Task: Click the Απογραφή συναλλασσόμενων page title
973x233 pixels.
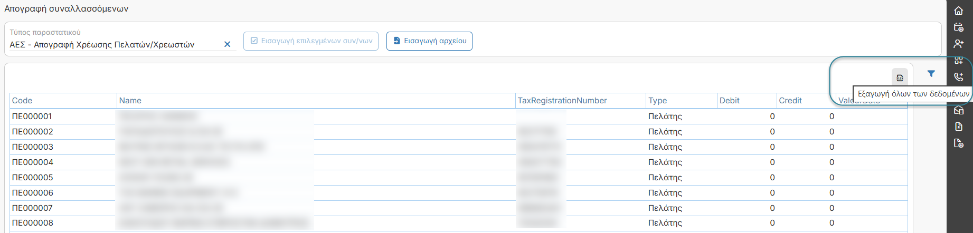Action: point(67,9)
